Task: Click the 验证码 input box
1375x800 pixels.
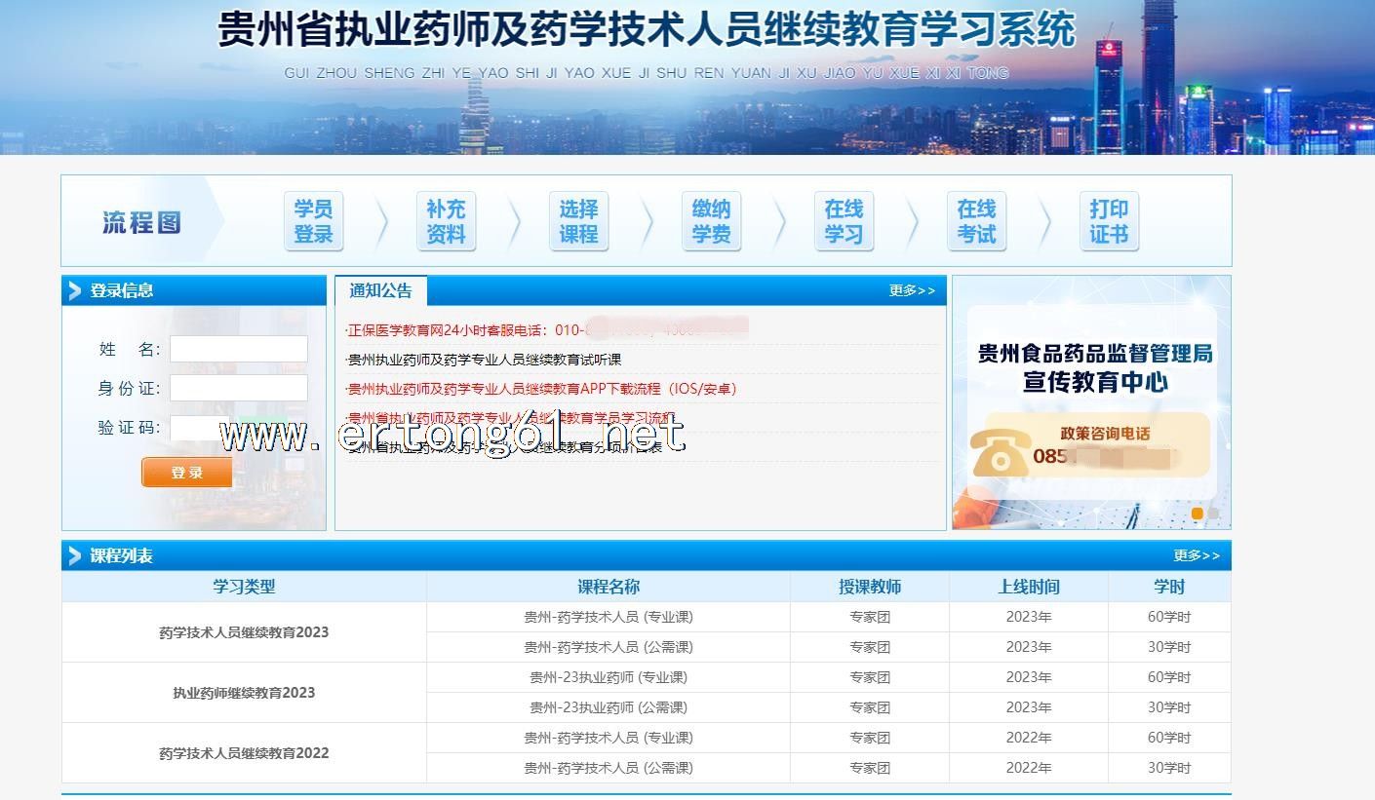Action: [x=199, y=428]
